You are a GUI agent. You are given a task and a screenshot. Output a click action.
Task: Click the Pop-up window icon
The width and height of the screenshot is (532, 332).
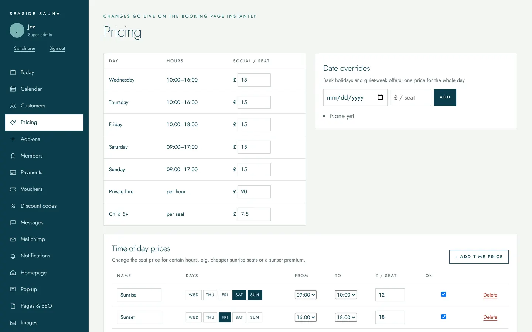13,289
